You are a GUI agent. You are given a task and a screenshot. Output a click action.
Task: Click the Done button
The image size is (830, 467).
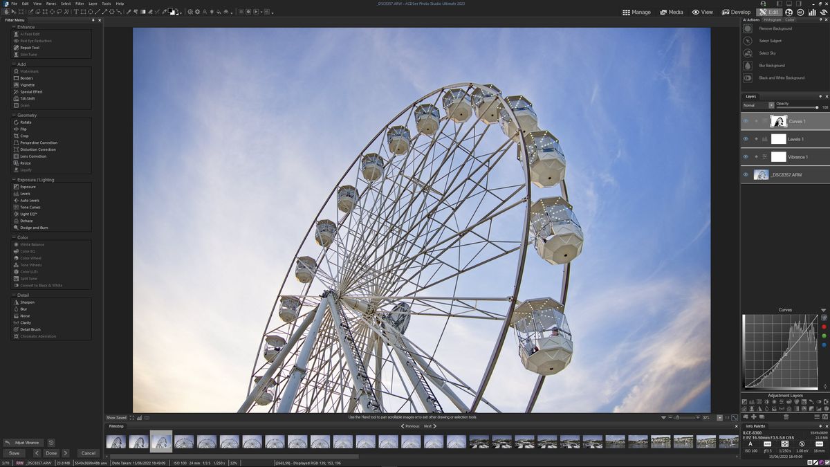pos(51,452)
